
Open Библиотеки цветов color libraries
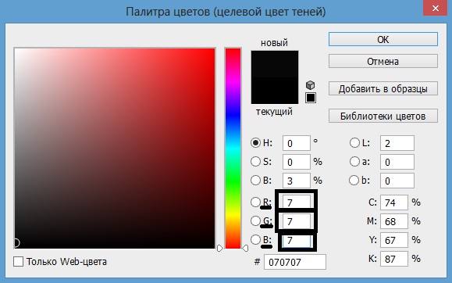(383, 116)
